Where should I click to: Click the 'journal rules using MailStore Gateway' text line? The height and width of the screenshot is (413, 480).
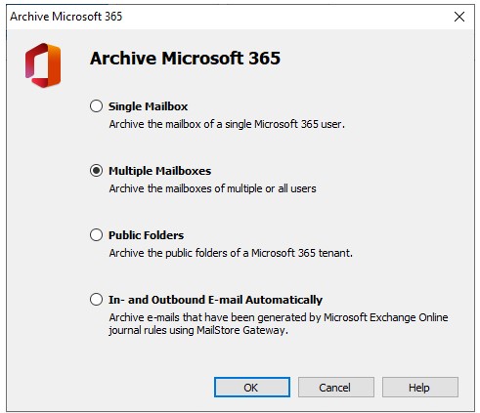(198, 330)
